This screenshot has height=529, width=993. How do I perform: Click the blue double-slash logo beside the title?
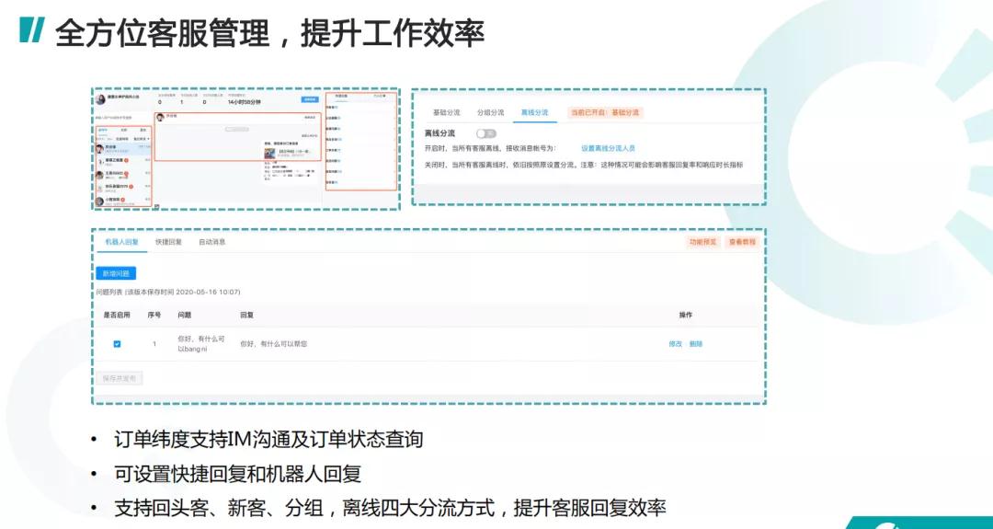click(31, 31)
